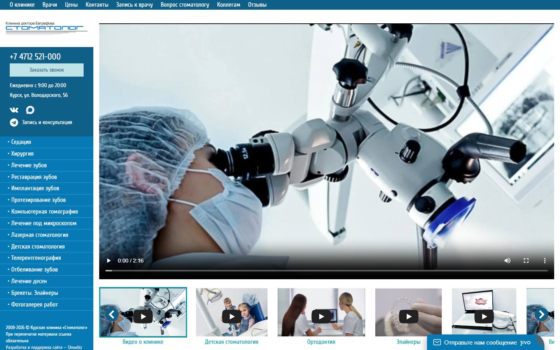Open 'Отправьте нам сообщение' chat widget

coord(486,343)
